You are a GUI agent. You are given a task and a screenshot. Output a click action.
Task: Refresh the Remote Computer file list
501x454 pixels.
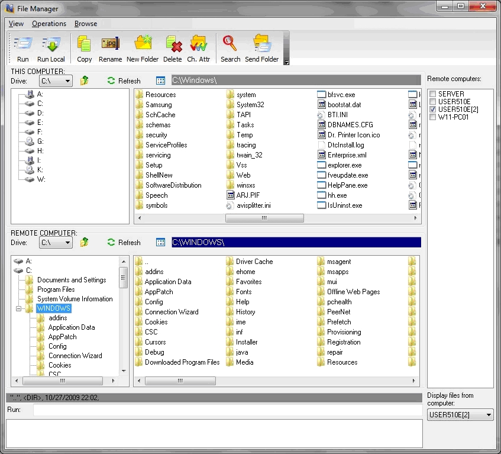(x=124, y=243)
